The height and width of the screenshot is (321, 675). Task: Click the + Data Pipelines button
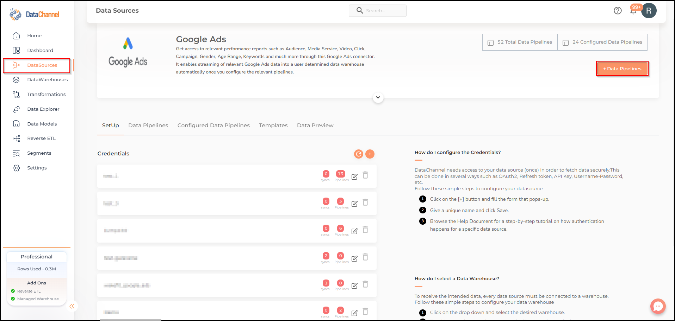[622, 69]
